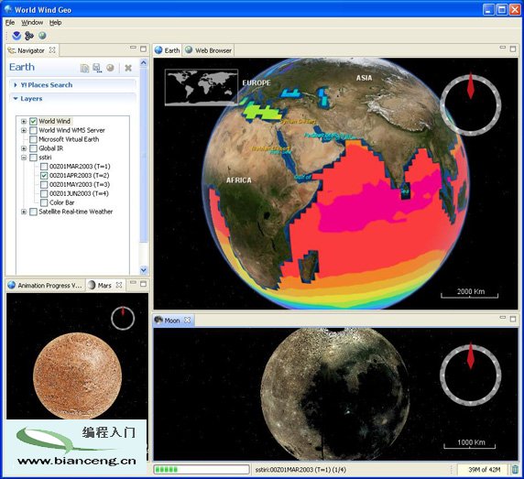
Task: Click the Navigator scrollbar down arrow
Action: (x=143, y=269)
